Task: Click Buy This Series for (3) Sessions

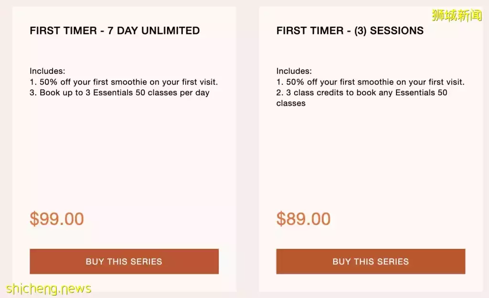Action: 371,261
